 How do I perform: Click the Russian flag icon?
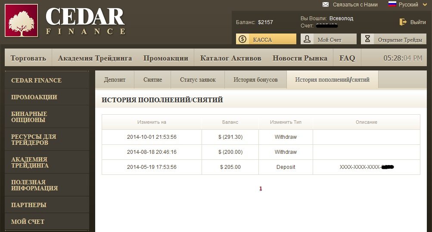[x=392, y=4]
